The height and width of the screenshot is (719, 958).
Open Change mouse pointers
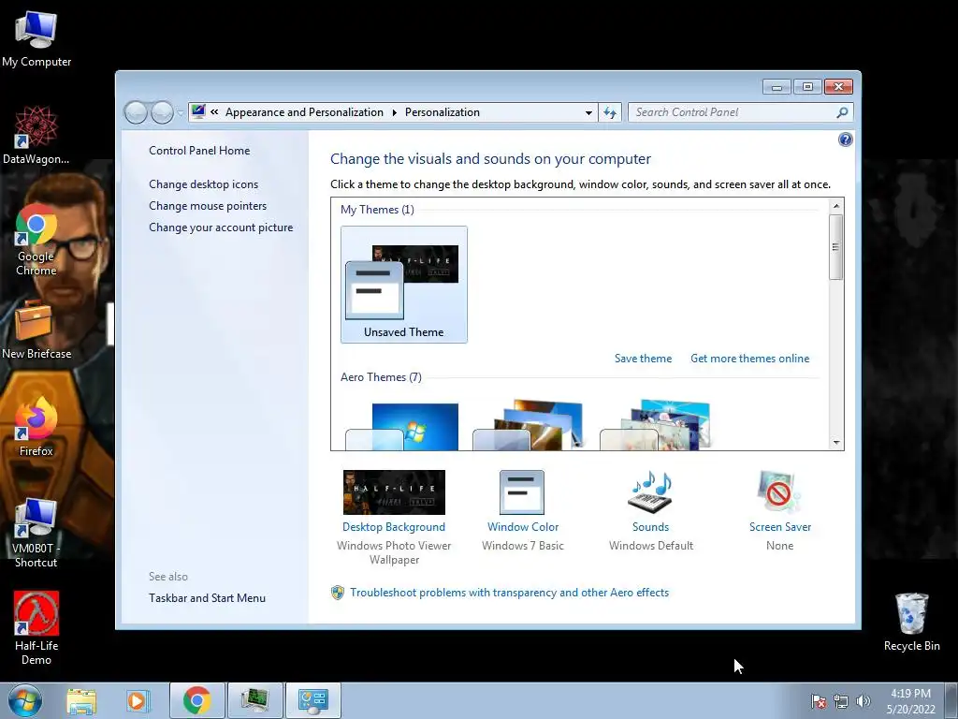click(208, 205)
